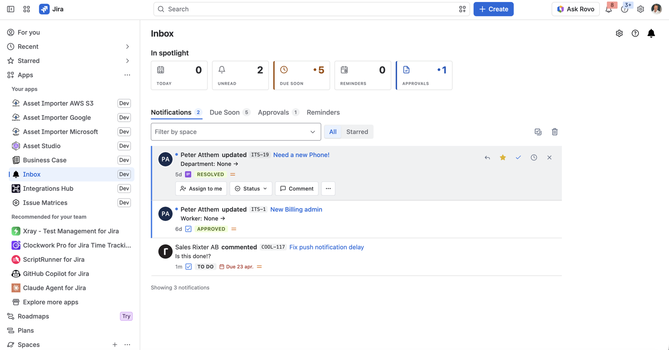This screenshot has width=669, height=350.
Task: Open the New Billing admin link
Action: [296, 209]
